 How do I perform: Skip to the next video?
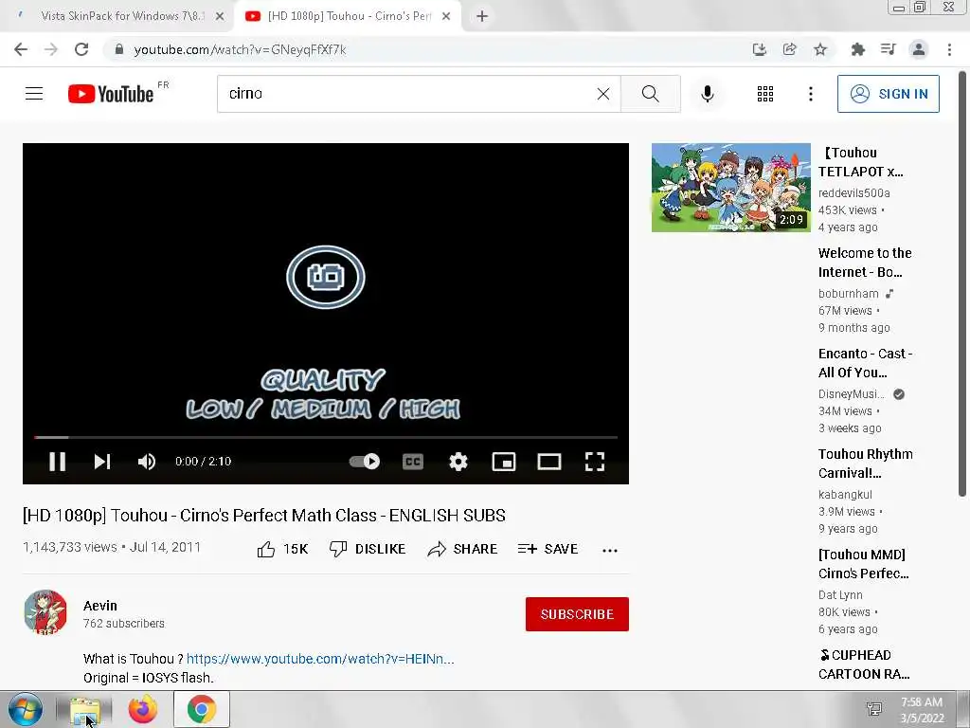(102, 462)
